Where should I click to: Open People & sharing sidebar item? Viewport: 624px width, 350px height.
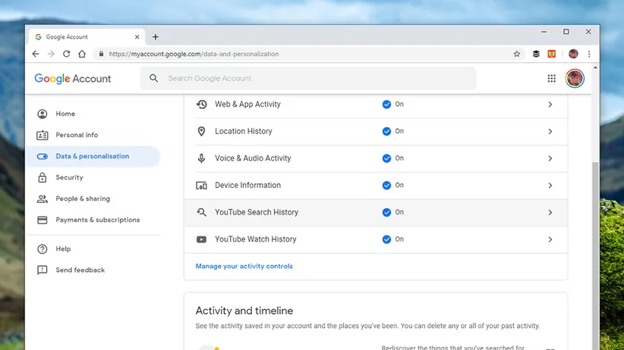pyautogui.click(x=82, y=198)
